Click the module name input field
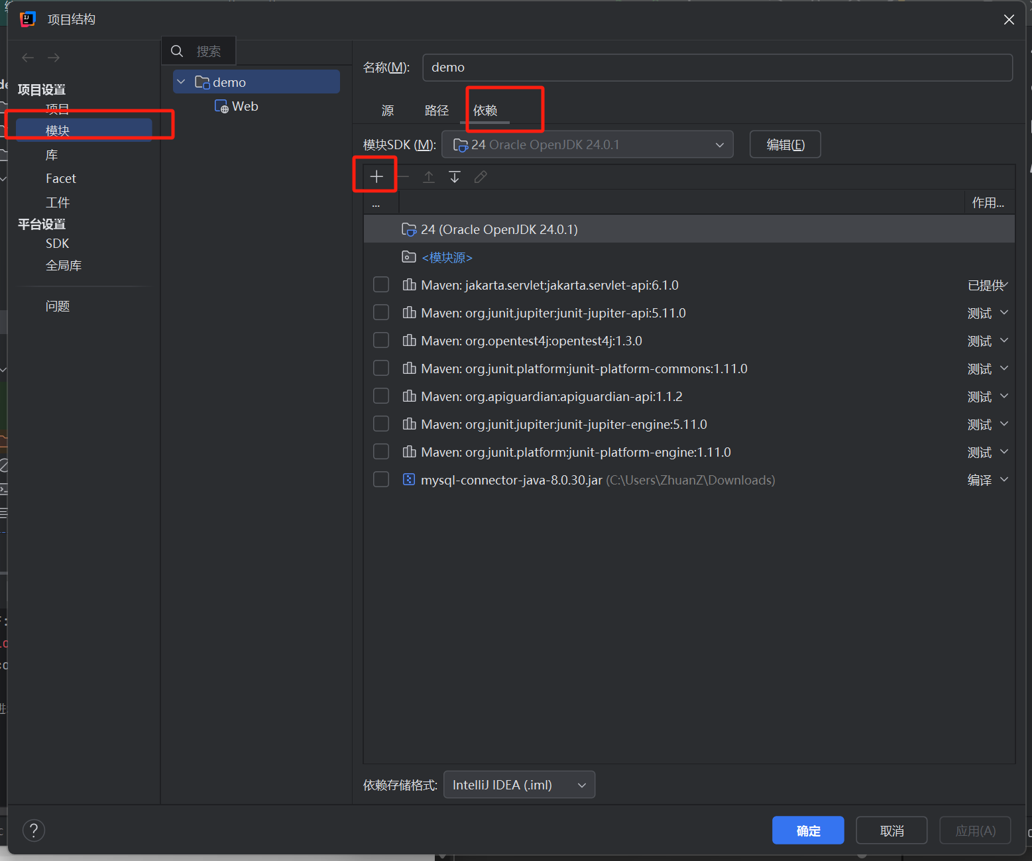The image size is (1032, 861). pyautogui.click(x=717, y=67)
